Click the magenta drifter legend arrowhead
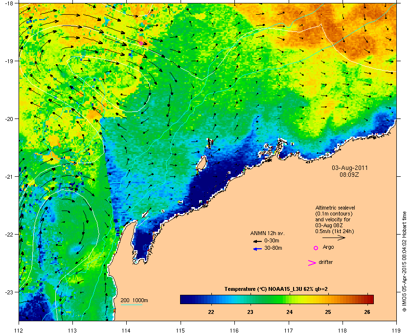The height and width of the screenshot is (333, 411). [x=312, y=263]
